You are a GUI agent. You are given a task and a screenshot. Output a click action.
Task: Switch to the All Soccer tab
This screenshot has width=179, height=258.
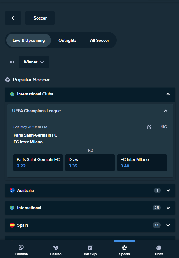click(100, 41)
